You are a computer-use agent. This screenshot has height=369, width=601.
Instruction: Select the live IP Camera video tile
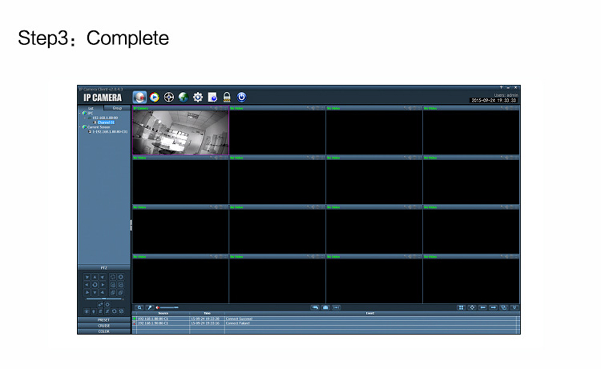(180, 132)
